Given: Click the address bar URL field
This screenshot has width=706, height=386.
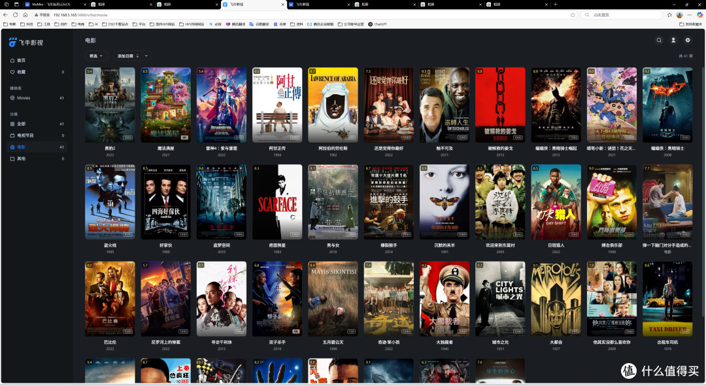Looking at the screenshot, I should 306,15.
